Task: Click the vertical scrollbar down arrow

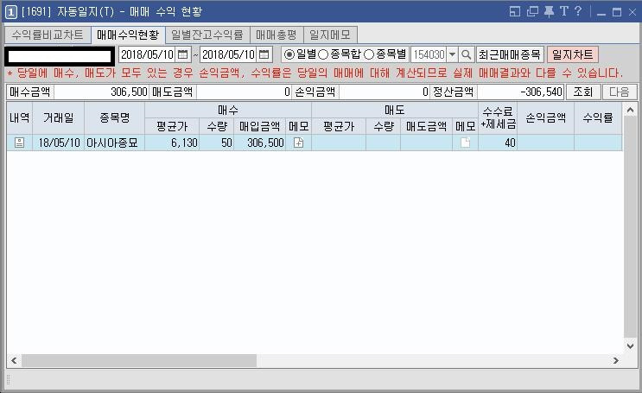Action: (630, 345)
